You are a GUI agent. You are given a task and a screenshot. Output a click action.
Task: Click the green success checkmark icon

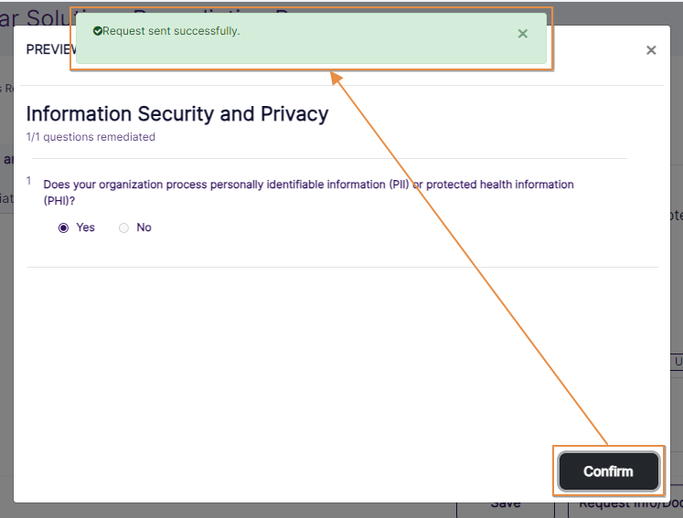[98, 31]
